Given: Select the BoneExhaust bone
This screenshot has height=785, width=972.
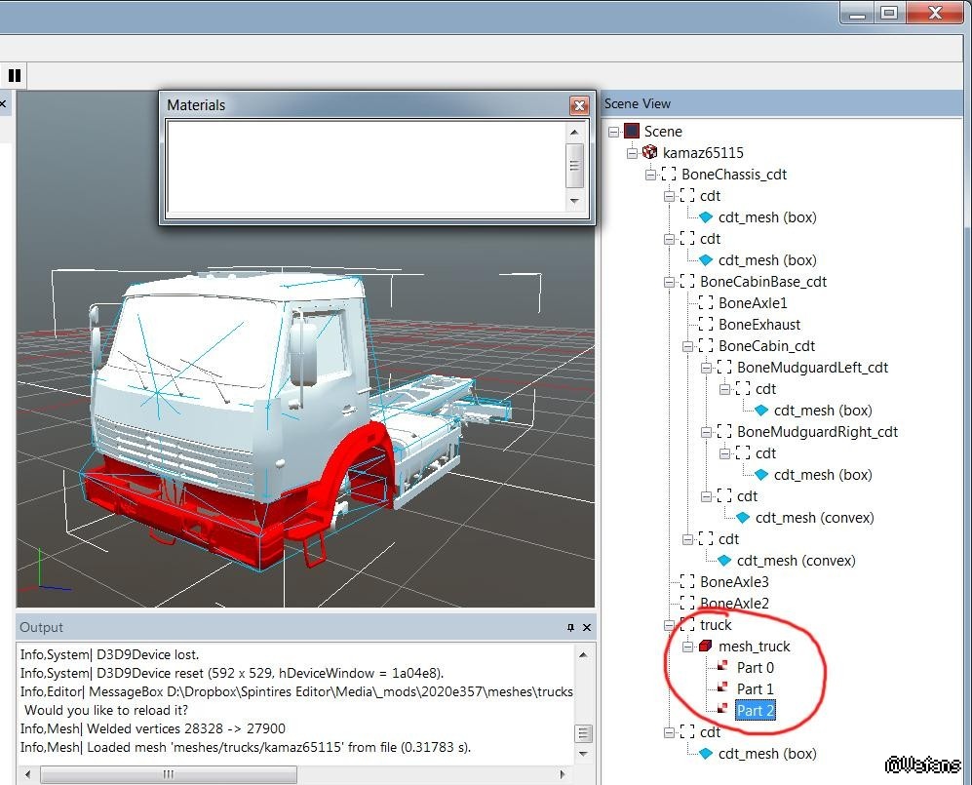Looking at the screenshot, I should [x=758, y=325].
